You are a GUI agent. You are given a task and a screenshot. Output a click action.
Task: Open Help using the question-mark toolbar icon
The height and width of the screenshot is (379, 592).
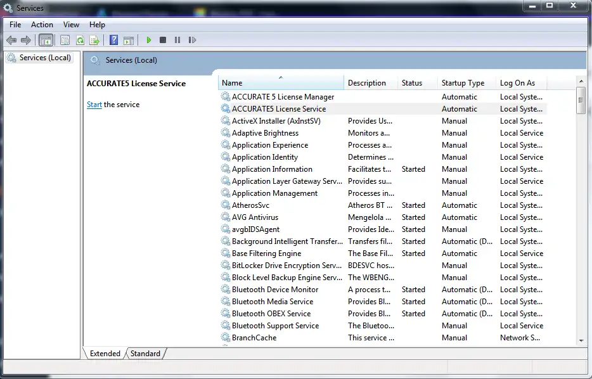113,40
